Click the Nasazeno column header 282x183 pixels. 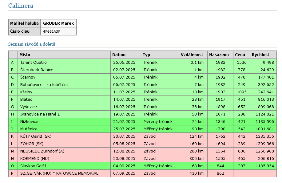[219, 55]
